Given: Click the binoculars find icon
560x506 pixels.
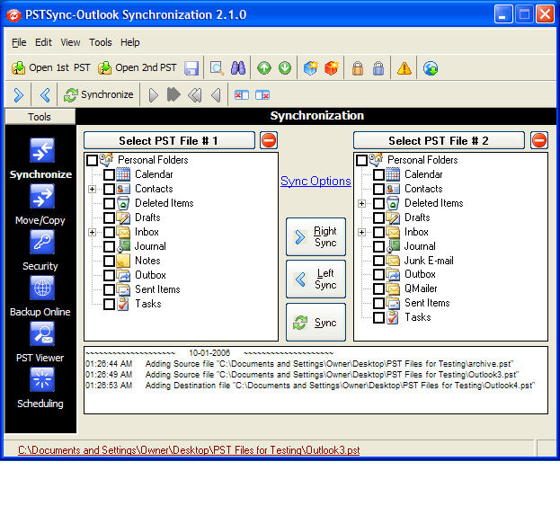Looking at the screenshot, I should click(x=238, y=67).
